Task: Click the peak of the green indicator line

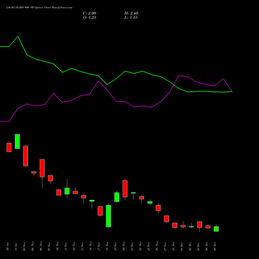Action: click(x=18, y=36)
